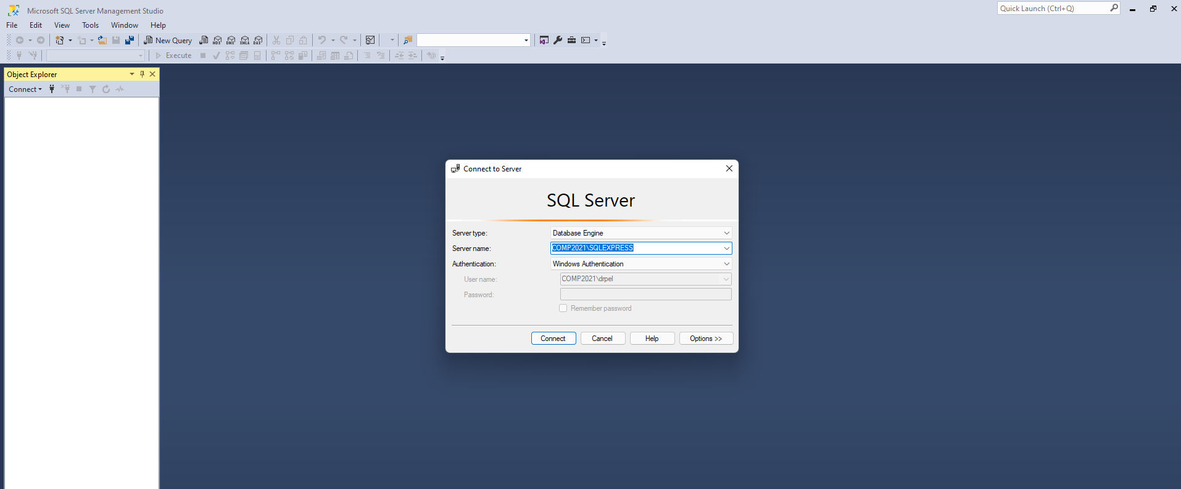This screenshot has width=1181, height=489.
Task: Open the search combo box in main toolbar
Action: coord(473,40)
